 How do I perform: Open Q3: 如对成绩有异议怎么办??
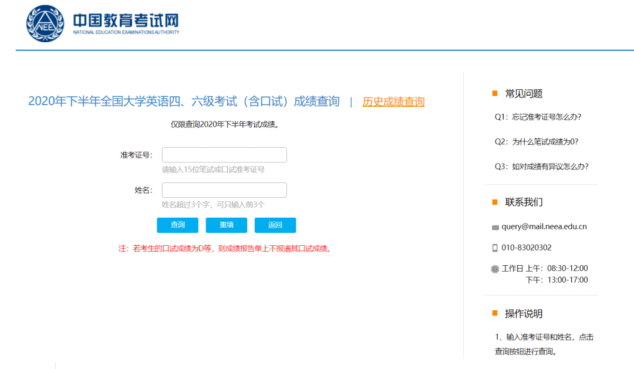(541, 167)
